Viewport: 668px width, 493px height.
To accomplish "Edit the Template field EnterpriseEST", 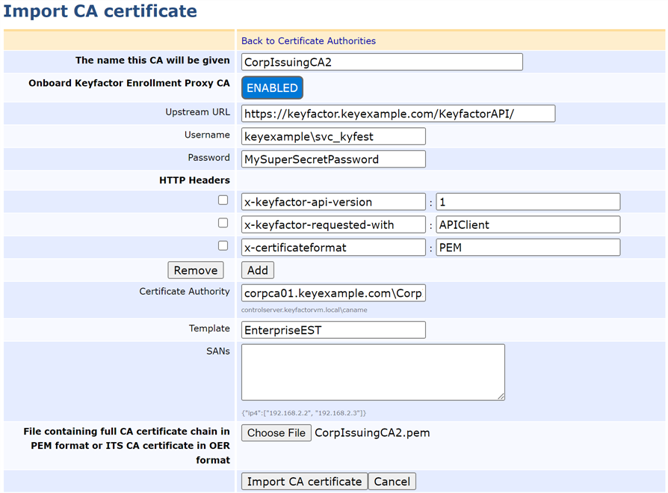I will (x=333, y=330).
